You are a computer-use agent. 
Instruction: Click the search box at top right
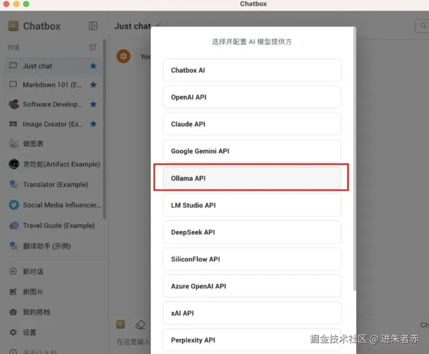click(422, 26)
